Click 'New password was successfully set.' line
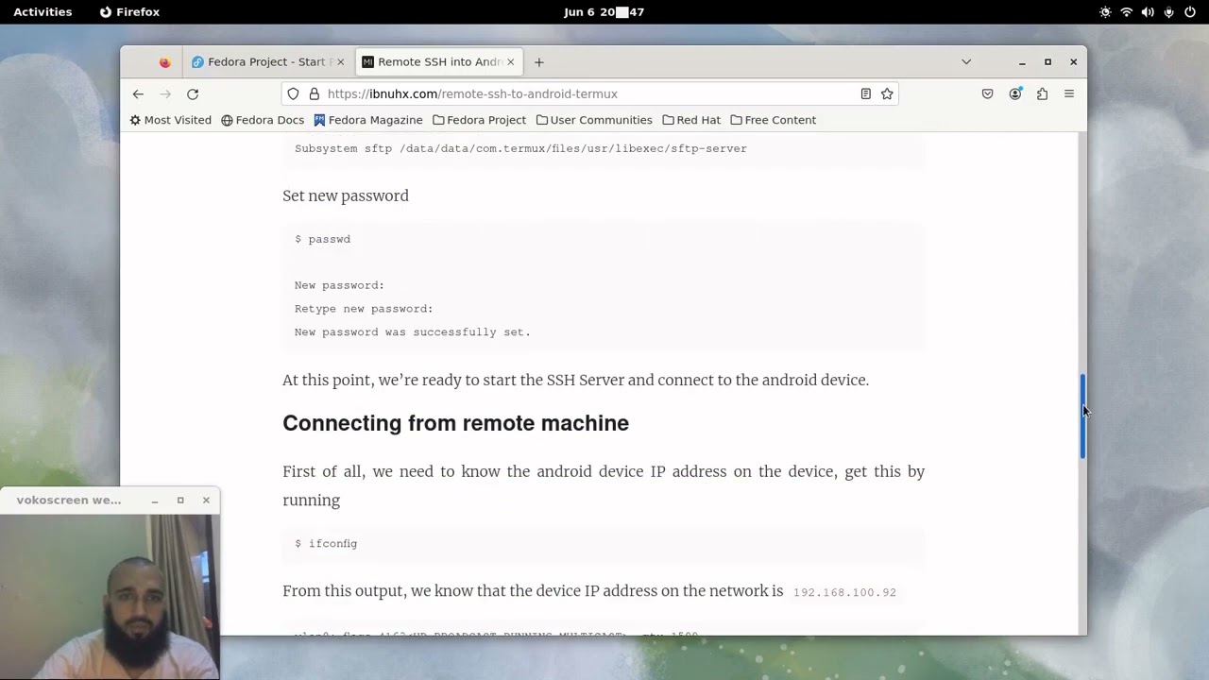The width and height of the screenshot is (1209, 680). 412,332
